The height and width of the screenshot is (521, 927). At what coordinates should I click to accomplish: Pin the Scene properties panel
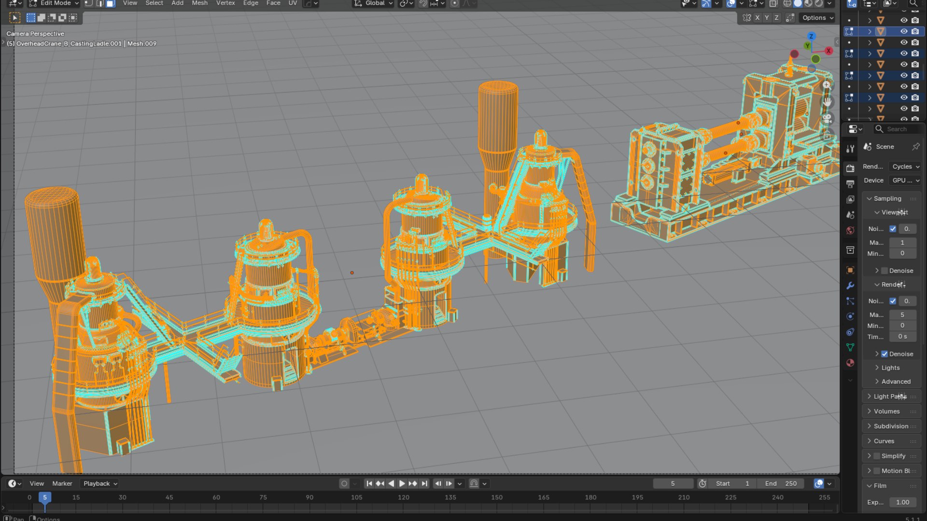(916, 147)
